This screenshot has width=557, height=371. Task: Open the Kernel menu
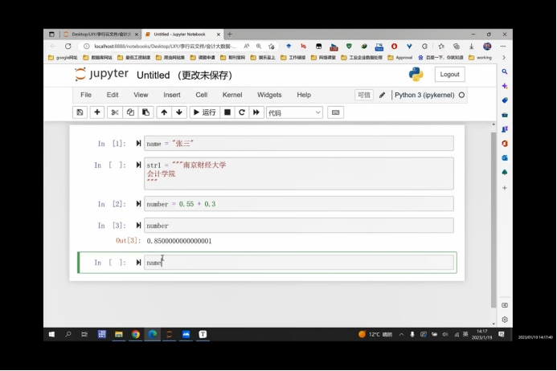231,95
